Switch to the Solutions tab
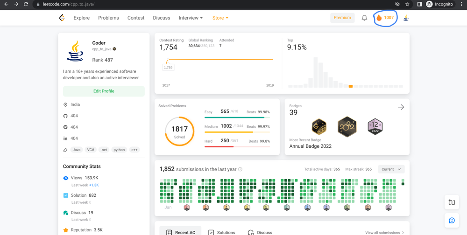The image size is (467, 235). (221, 232)
